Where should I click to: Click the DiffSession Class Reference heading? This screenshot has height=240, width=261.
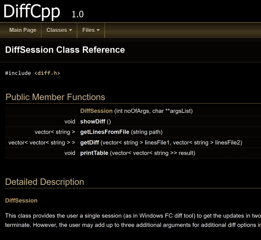tap(65, 50)
